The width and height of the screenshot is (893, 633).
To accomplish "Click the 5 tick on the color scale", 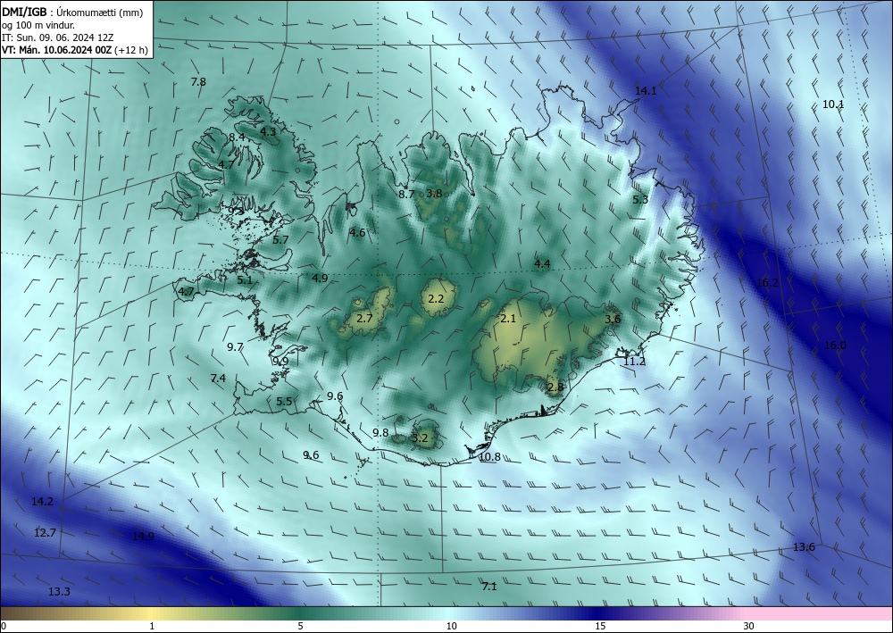I will [x=301, y=627].
